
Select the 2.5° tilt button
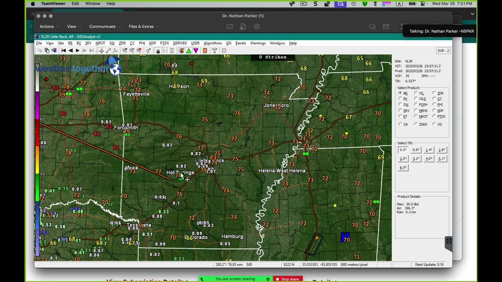coord(403,159)
